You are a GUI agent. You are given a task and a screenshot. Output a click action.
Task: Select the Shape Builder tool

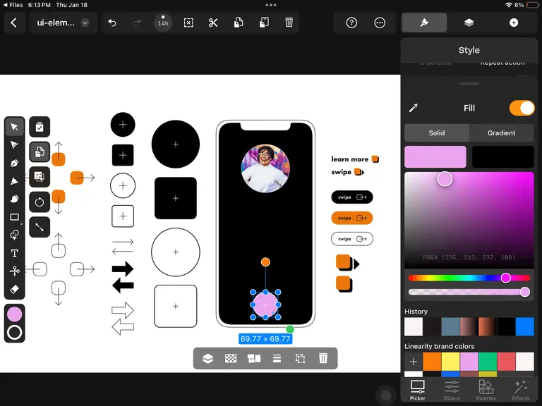[x=15, y=235]
